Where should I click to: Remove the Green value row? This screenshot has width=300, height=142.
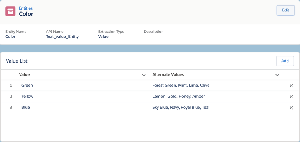pyautogui.click(x=291, y=86)
